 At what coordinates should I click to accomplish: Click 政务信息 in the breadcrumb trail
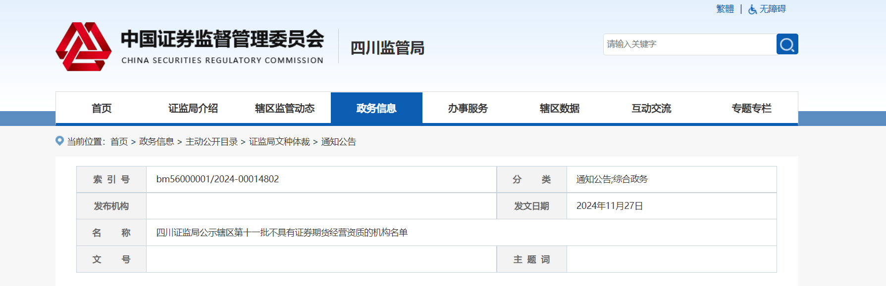[156, 142]
